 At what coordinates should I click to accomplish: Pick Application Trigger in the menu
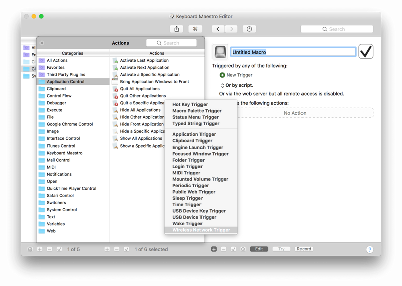click(x=201, y=134)
